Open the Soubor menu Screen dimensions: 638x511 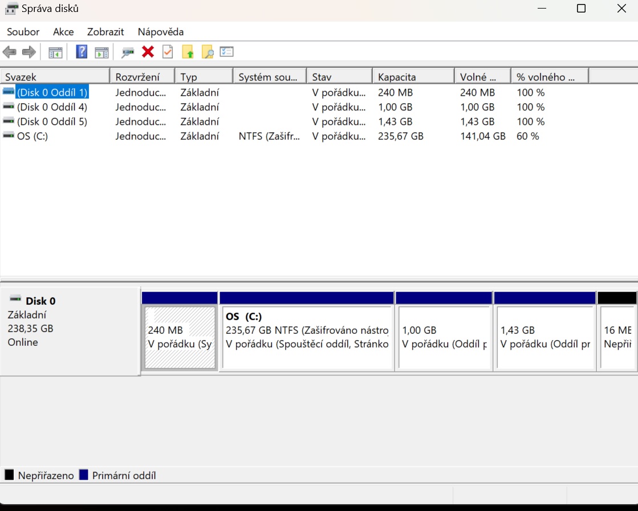pyautogui.click(x=23, y=32)
